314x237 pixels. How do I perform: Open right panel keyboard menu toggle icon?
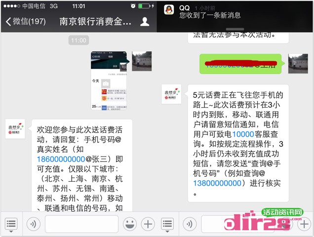(x=167, y=224)
